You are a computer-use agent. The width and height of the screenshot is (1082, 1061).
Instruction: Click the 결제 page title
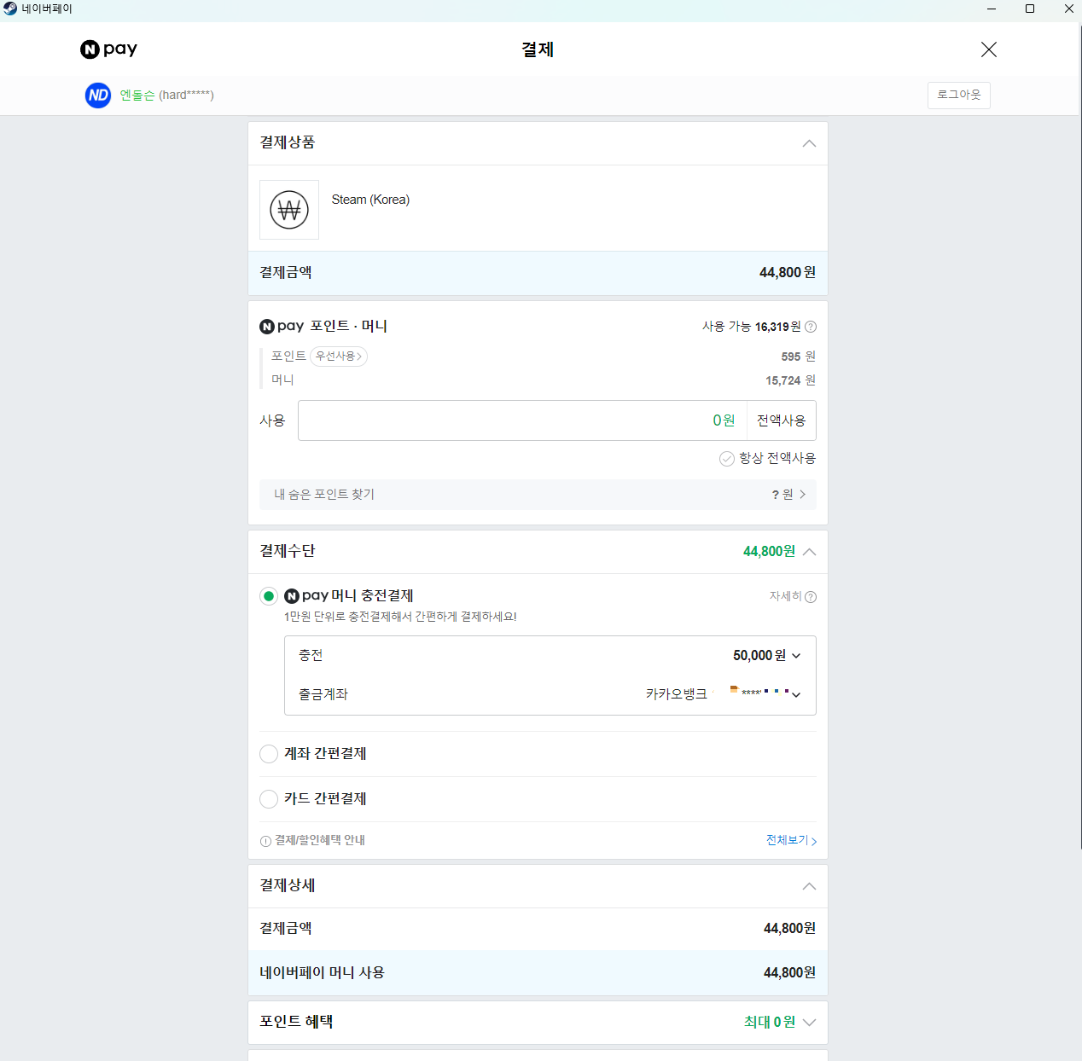[x=538, y=49]
